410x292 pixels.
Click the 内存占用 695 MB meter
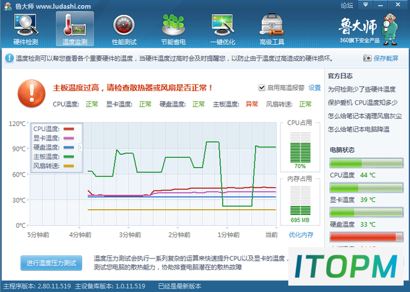[300, 201]
